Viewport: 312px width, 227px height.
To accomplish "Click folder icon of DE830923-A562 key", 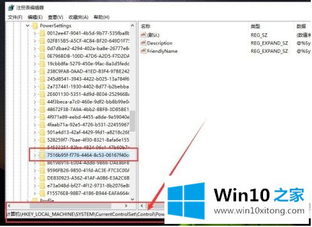I will [42, 178].
